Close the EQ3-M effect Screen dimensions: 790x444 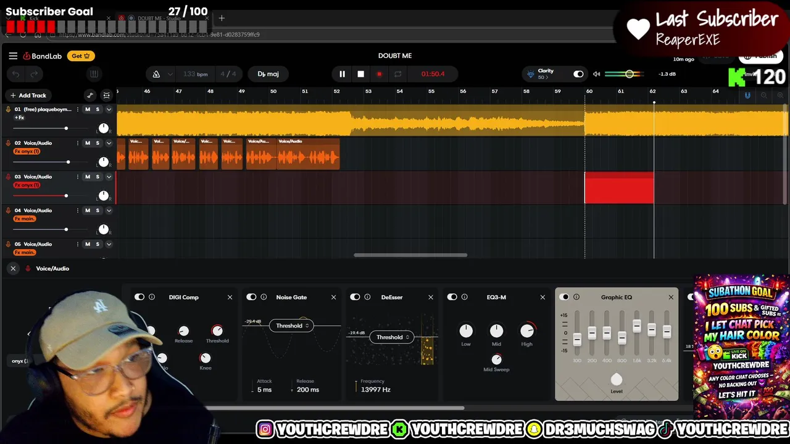(x=543, y=297)
